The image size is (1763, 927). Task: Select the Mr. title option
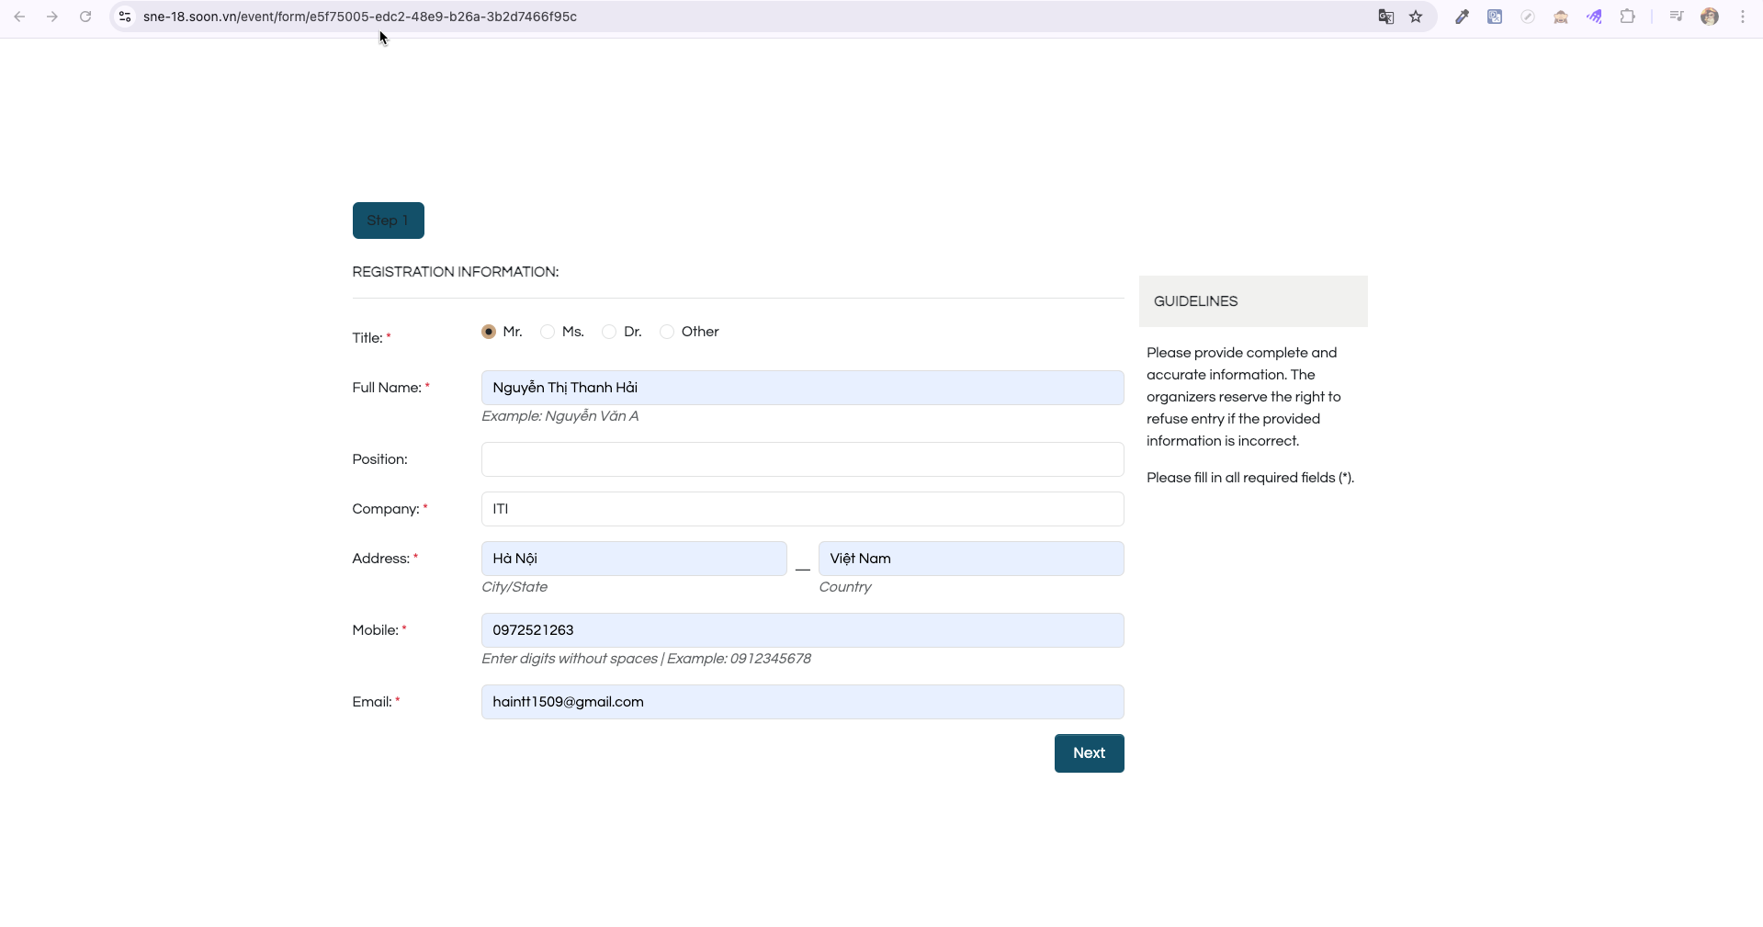(x=489, y=332)
